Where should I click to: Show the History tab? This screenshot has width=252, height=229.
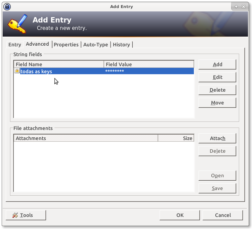click(x=121, y=44)
